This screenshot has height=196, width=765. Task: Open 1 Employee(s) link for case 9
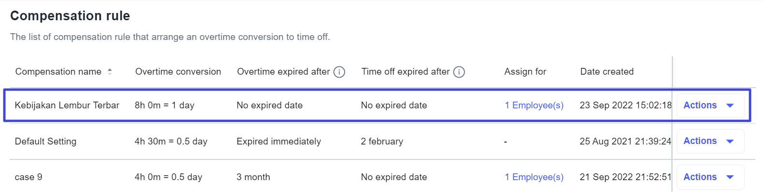pyautogui.click(x=534, y=177)
